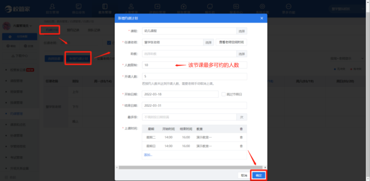Open the 教务管理 module icon
Image resolution: width=370 pixels, height=181 pixels.
coord(105,6)
